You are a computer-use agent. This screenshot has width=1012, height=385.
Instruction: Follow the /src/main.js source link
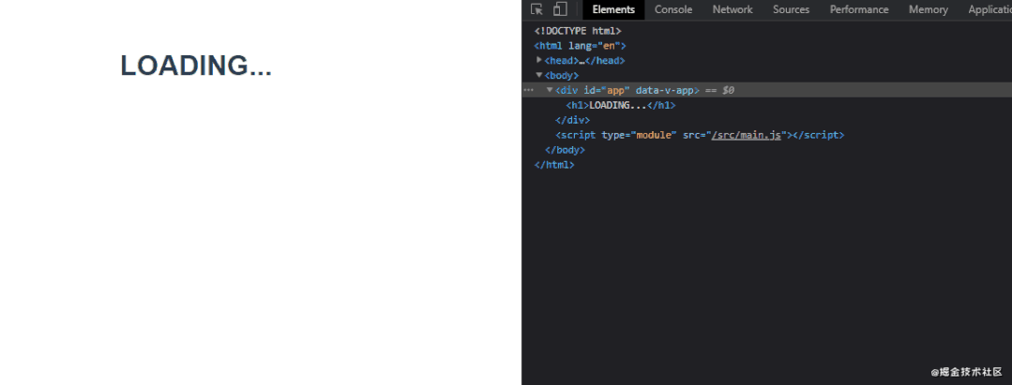pos(747,135)
